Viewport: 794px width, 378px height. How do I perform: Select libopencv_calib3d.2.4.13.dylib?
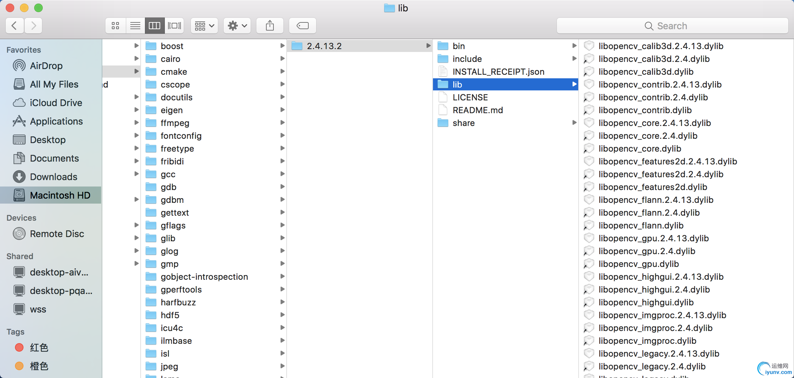[x=686, y=46]
